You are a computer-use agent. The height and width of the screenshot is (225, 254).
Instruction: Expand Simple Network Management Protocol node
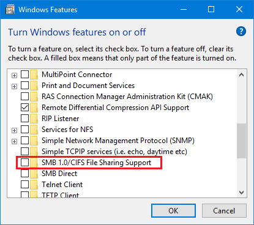(14, 141)
